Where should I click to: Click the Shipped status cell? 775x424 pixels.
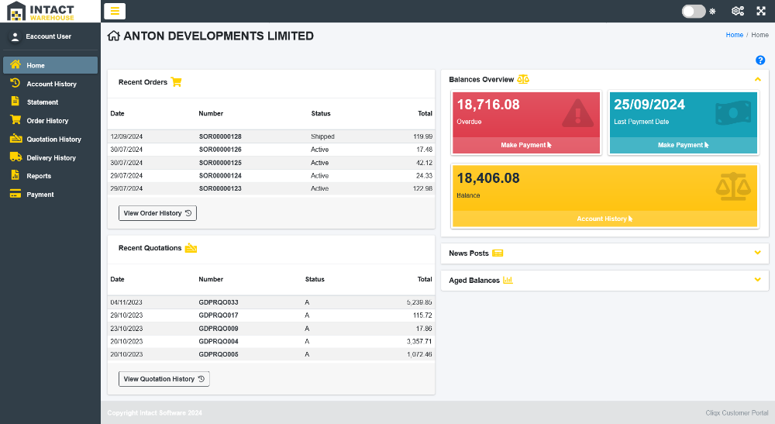(322, 136)
